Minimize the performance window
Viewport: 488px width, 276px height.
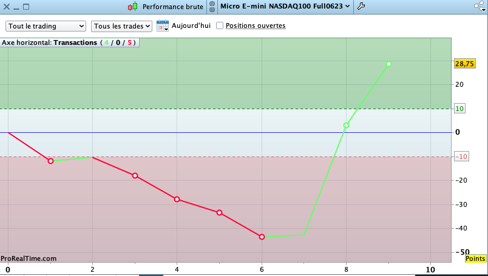click(x=16, y=7)
